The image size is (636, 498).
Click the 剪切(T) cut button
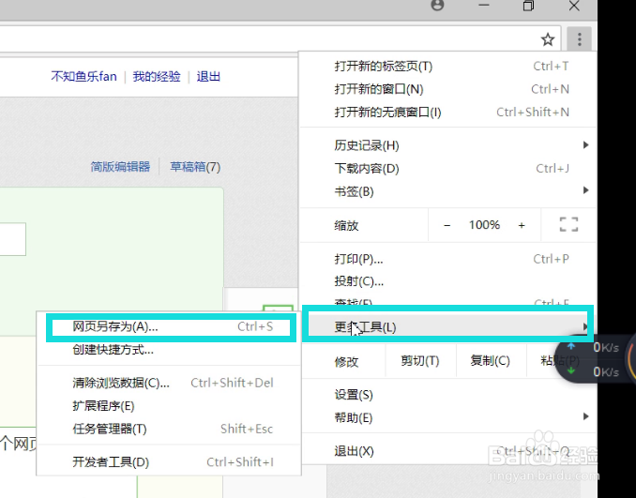coord(420,361)
